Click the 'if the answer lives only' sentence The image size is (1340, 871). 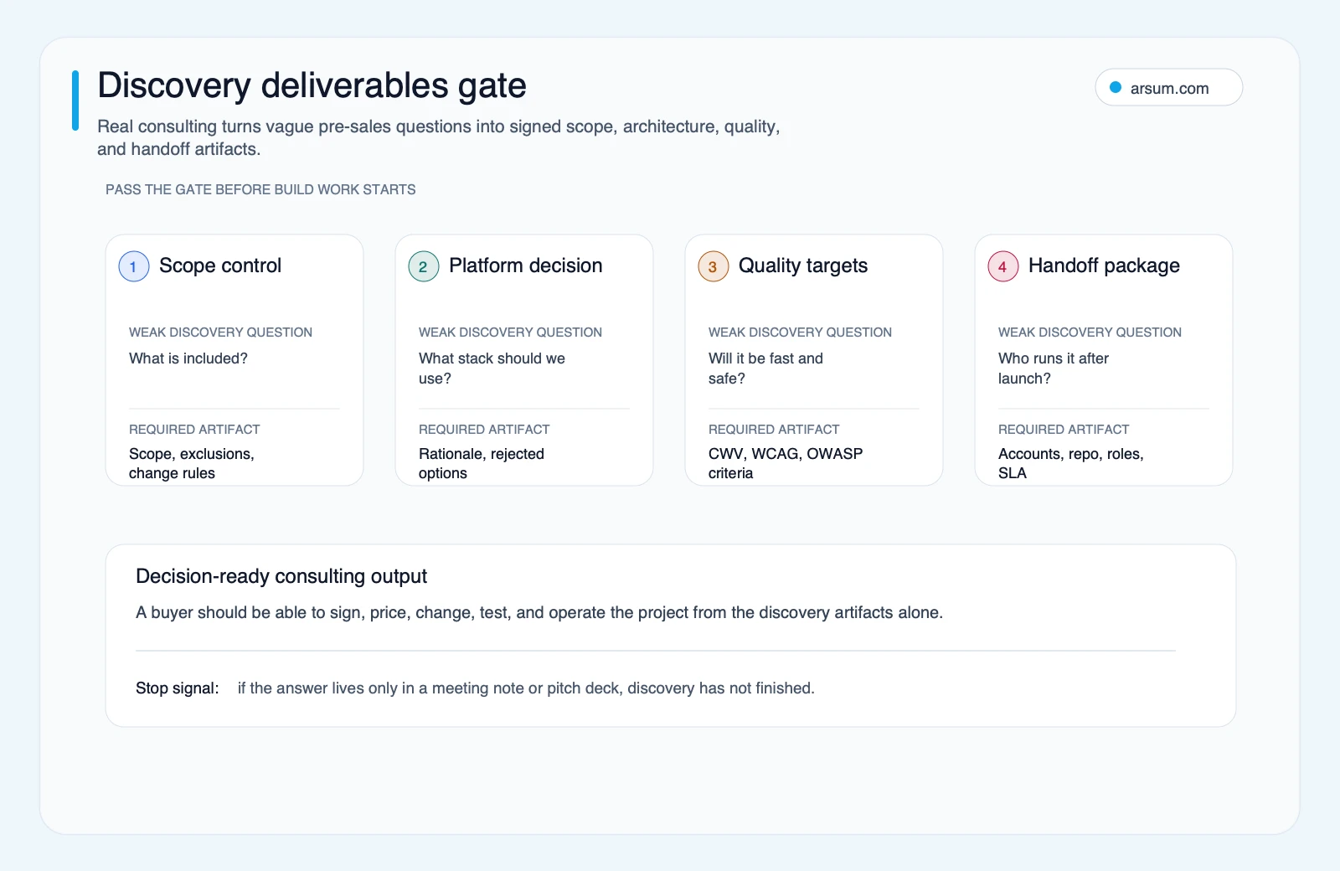tap(526, 688)
